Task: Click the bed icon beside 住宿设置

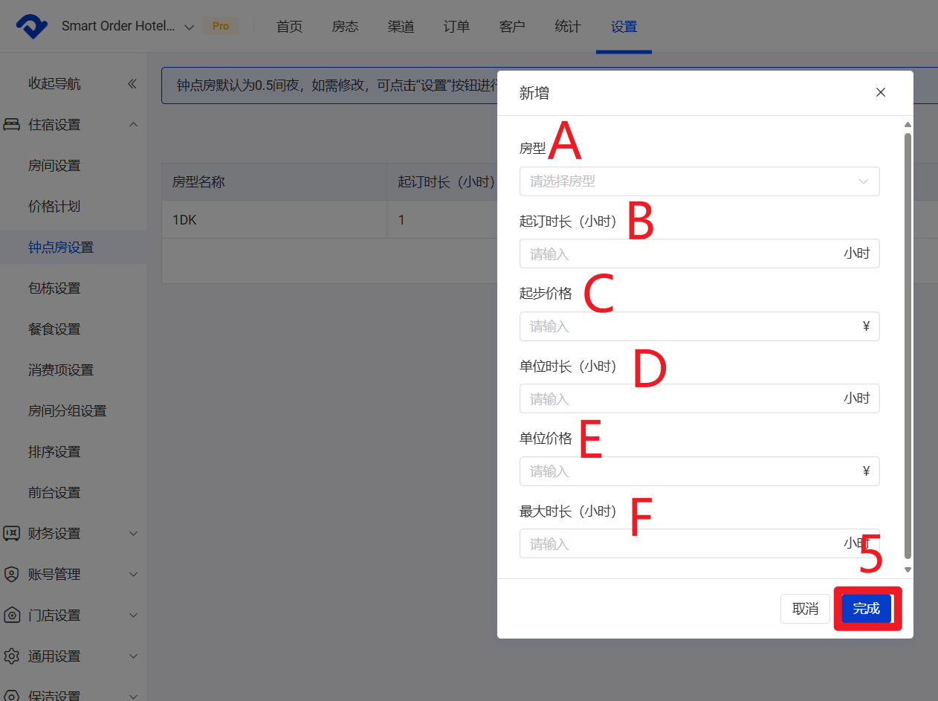Action: coord(12,125)
